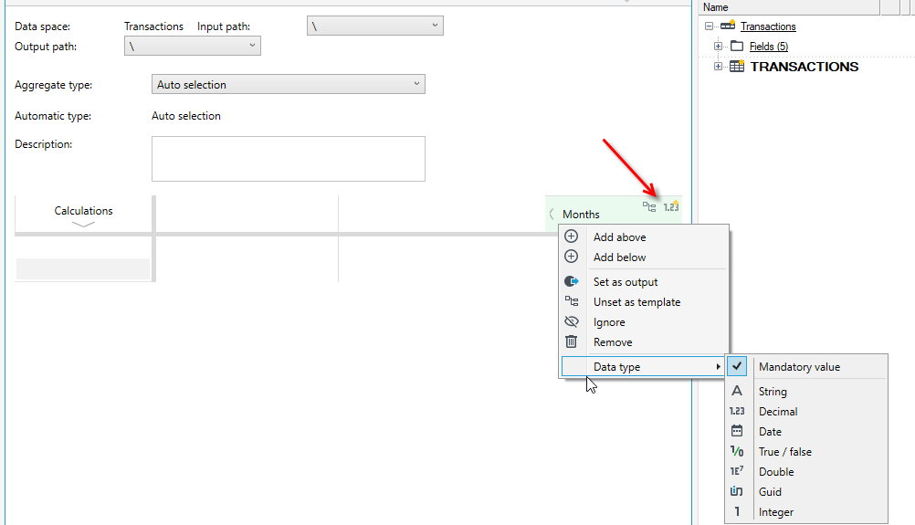
Task: Set data type to Decimal
Action: [806, 411]
